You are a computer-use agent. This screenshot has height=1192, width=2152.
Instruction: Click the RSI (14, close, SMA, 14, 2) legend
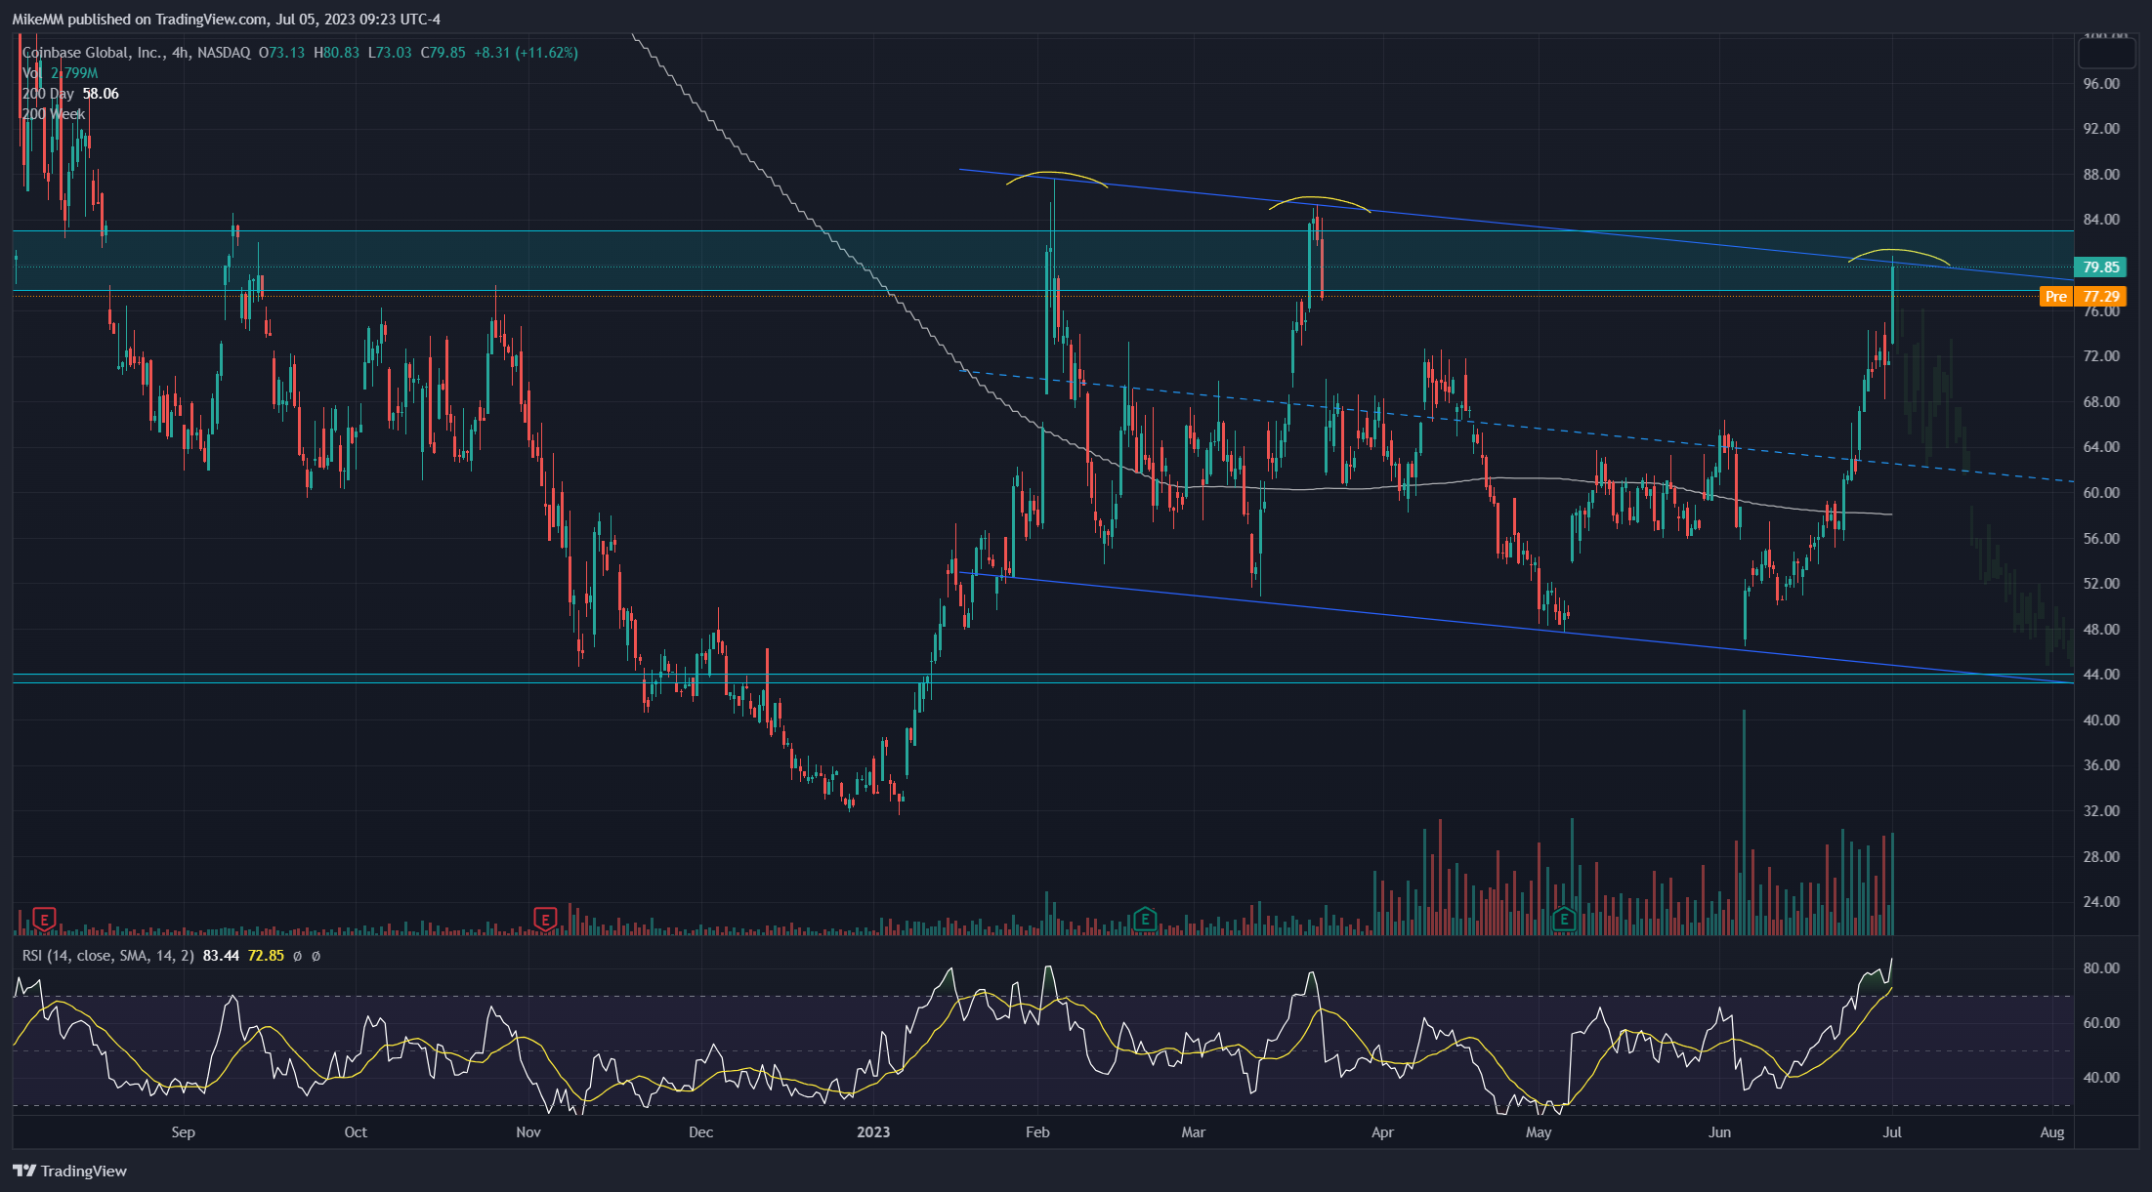pyautogui.click(x=107, y=956)
